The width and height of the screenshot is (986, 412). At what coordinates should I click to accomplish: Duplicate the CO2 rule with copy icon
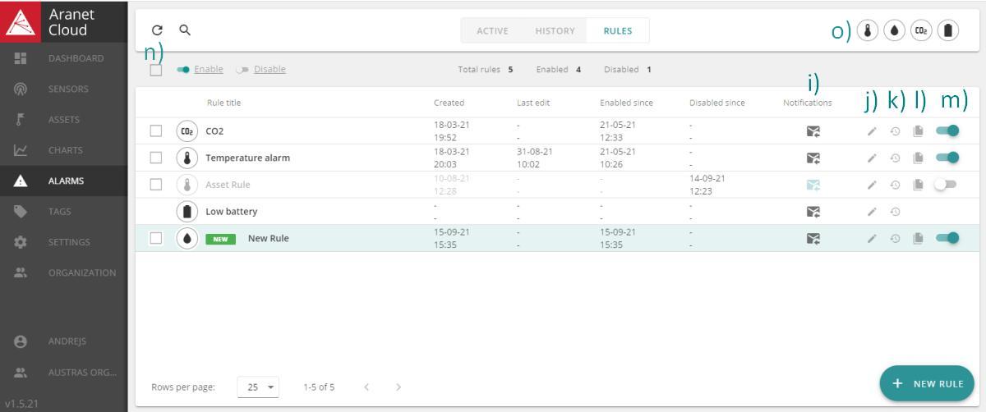[919, 131]
